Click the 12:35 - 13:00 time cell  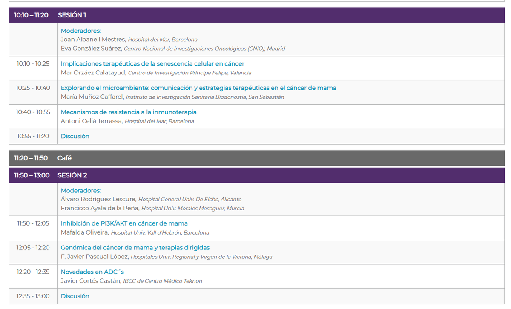tap(33, 296)
